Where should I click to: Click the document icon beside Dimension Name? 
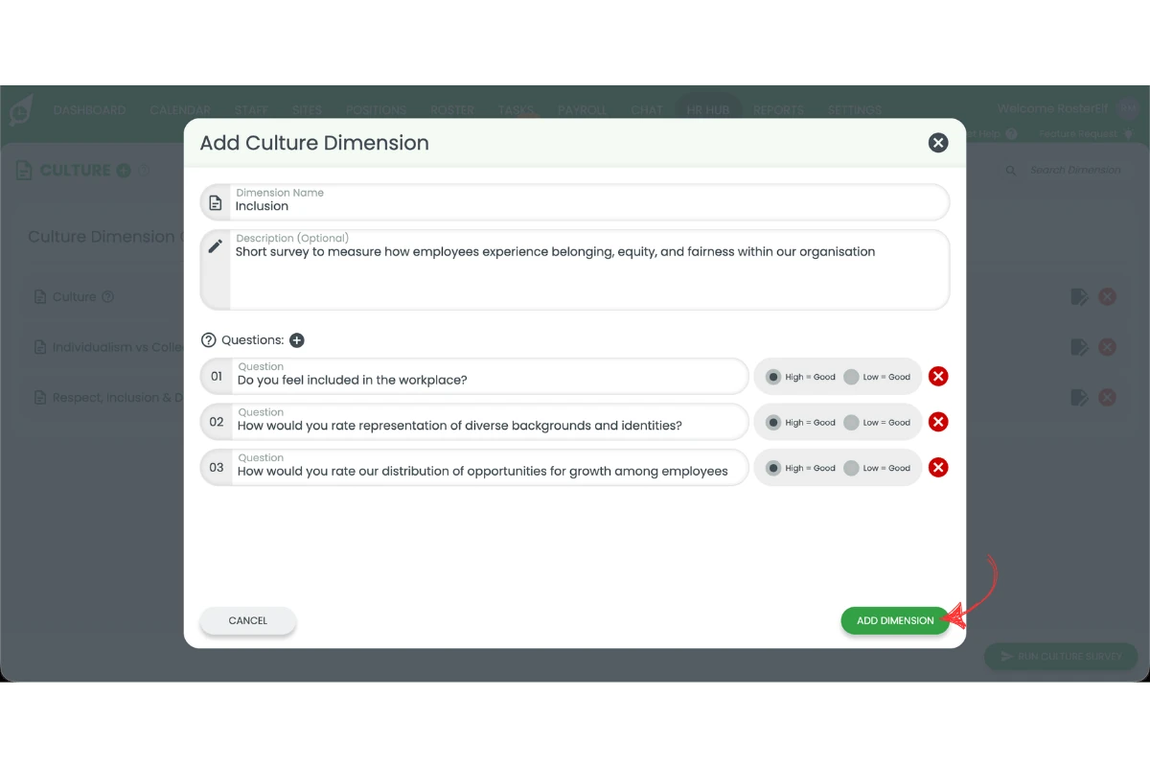pyautogui.click(x=216, y=203)
